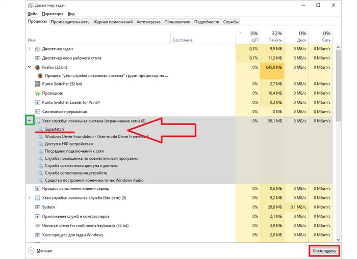357x259 pixels.
Task: Switch to the Автозагрузка tab
Action: click(x=148, y=22)
